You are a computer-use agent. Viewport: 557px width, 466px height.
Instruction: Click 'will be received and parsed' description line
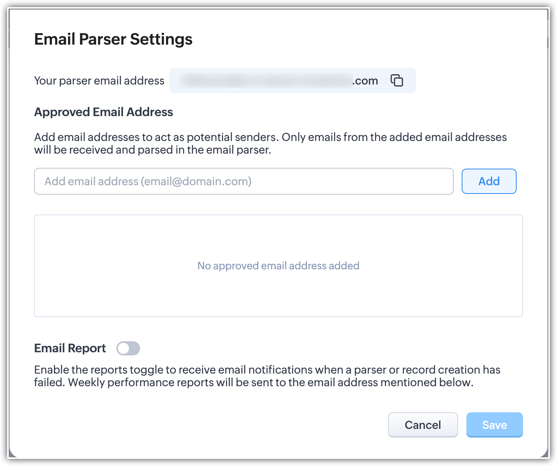[x=152, y=150]
